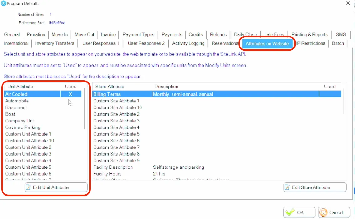Viewport: 355px width, 219px height.
Task: Select the Company Unit attribute row
Action: pyautogui.click(x=43, y=121)
